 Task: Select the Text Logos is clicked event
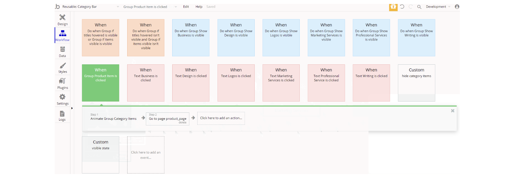pyautogui.click(x=236, y=83)
